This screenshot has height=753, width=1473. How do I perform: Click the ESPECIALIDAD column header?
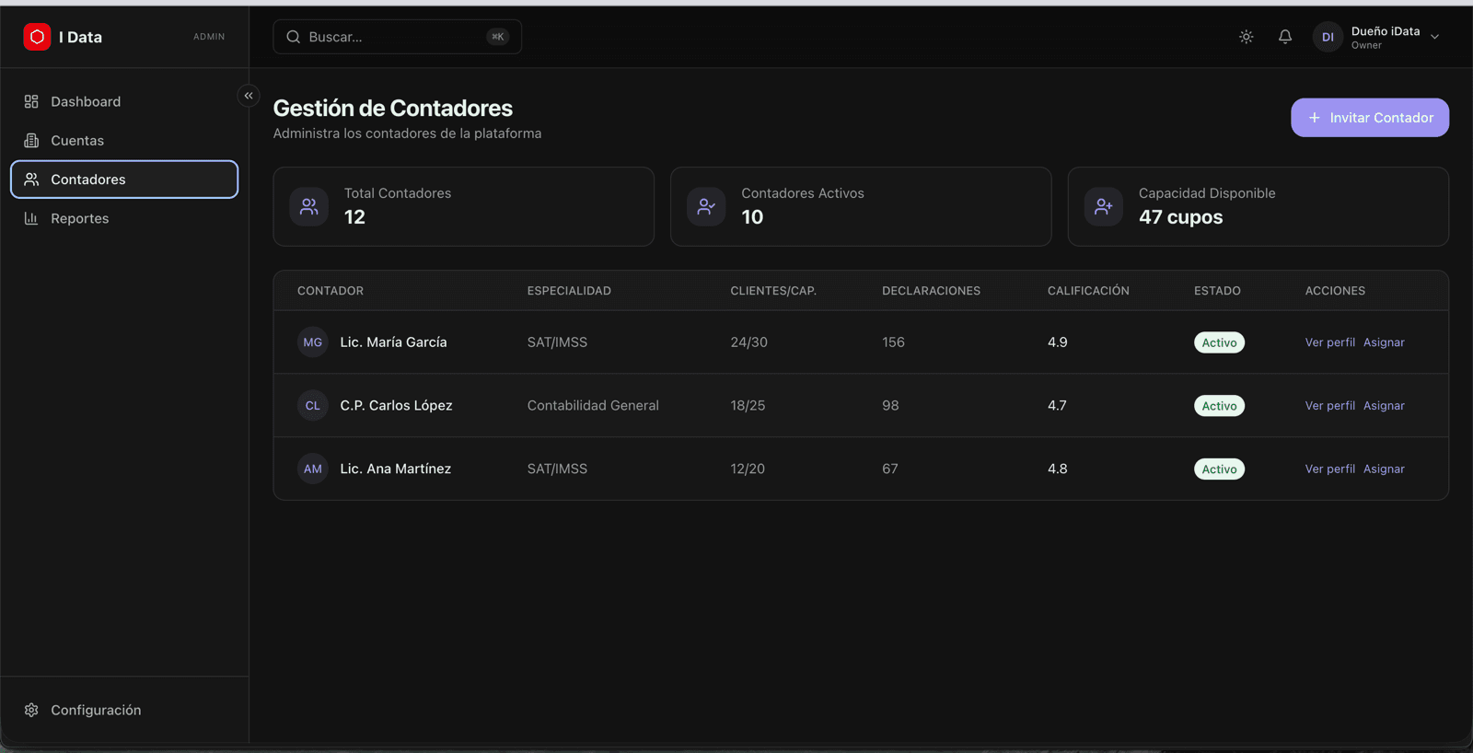click(569, 291)
